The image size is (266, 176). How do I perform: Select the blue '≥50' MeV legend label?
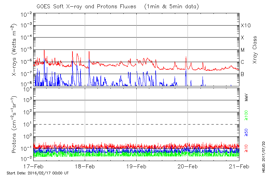[x=247, y=132]
